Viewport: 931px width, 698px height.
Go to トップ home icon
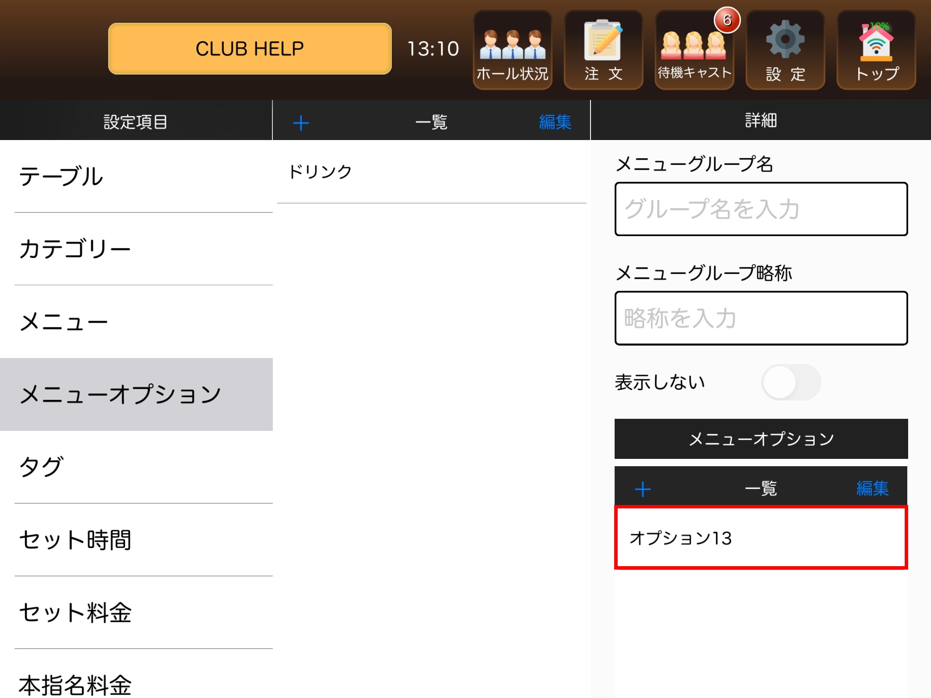(x=876, y=50)
